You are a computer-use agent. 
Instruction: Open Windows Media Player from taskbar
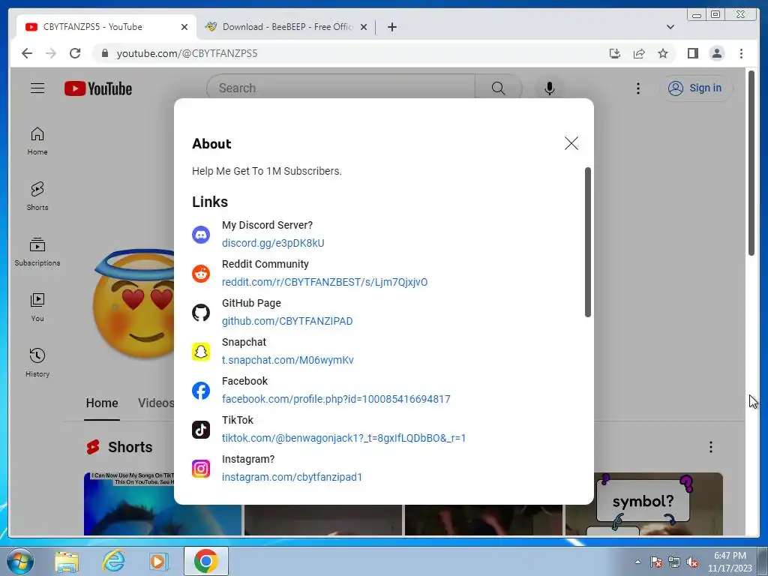coord(158,561)
